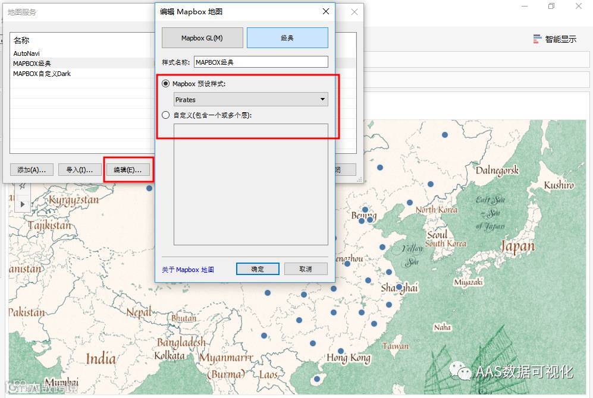Select the Mapbox 预设样式 radio button
Screen dimensions: 593x398
tap(165, 84)
